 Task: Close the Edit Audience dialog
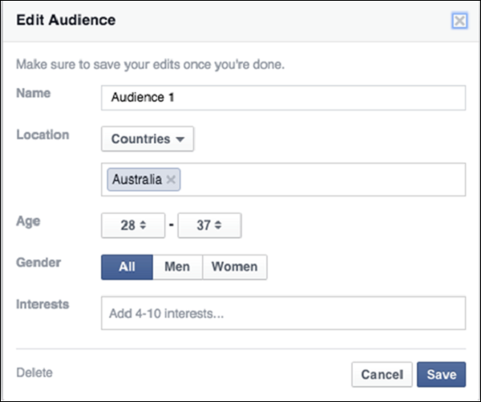[459, 21]
